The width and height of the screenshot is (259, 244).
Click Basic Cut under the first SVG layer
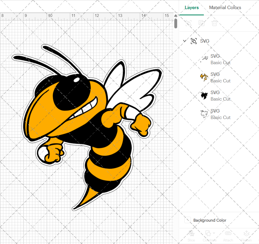coord(220,63)
